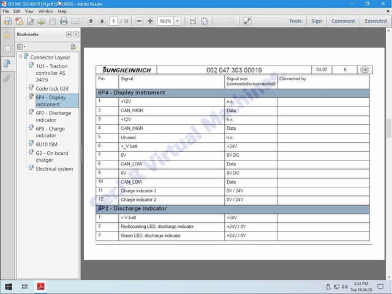
Task: Open the bookmarks options menu dropdown
Action: tap(21, 47)
